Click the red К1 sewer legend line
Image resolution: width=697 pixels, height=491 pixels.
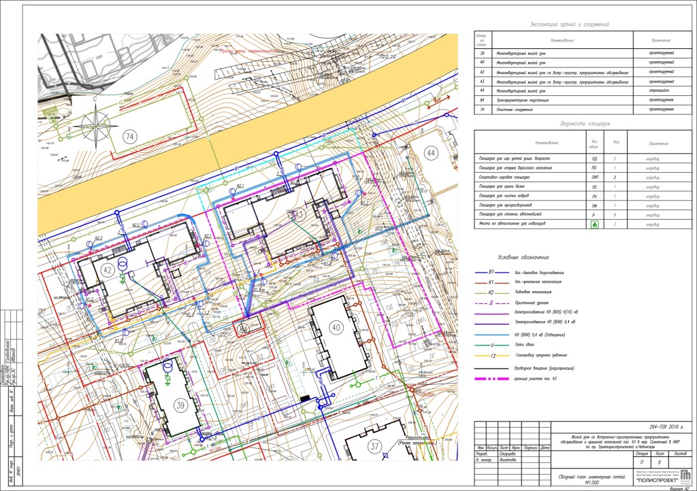point(491,282)
